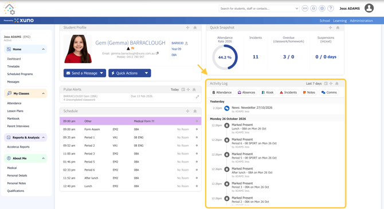Open the notifications bell icon
This screenshot has height=209, width=384.
[x=314, y=9]
